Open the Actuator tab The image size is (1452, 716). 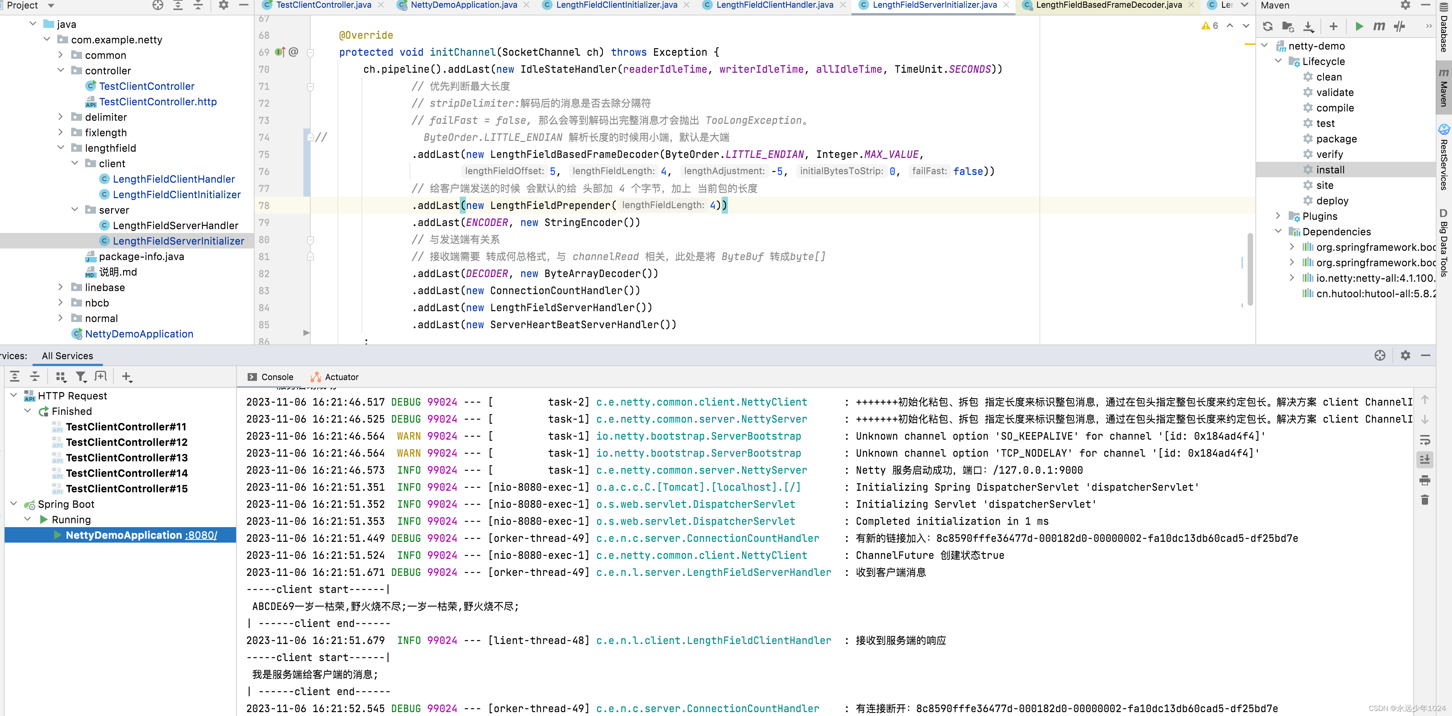pyautogui.click(x=335, y=377)
